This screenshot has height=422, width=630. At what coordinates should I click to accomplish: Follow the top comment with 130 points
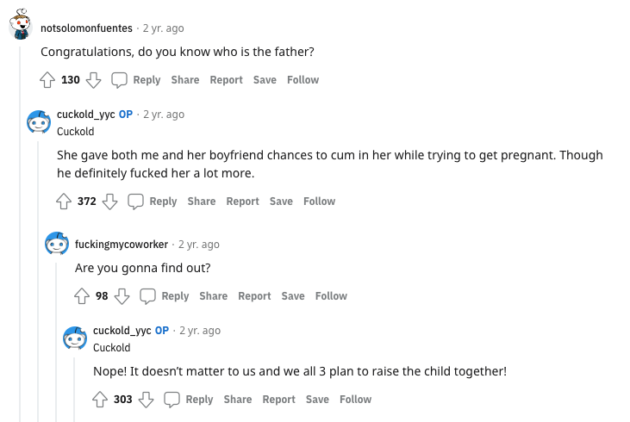[303, 80]
